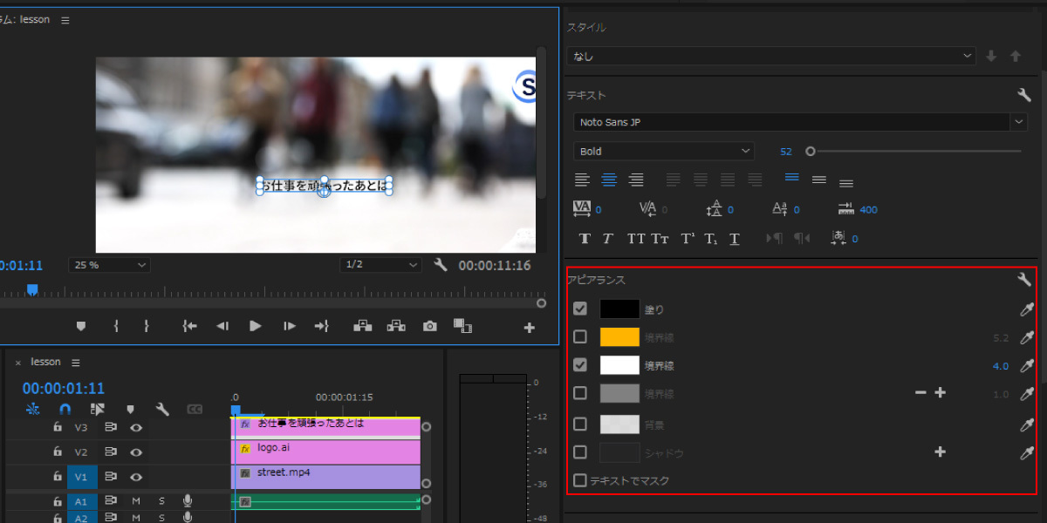Enable the background (背景) checkbox
Screen dimensions: 1047x523
(580, 425)
